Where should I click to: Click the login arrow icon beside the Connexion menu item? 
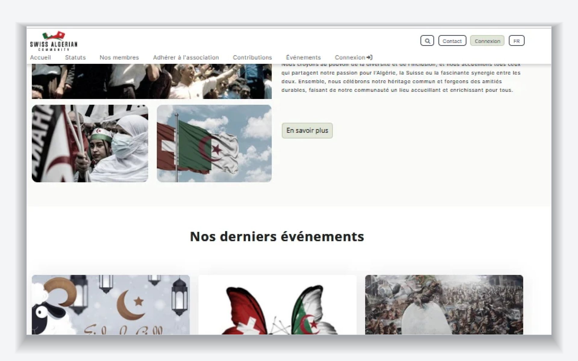370,57
